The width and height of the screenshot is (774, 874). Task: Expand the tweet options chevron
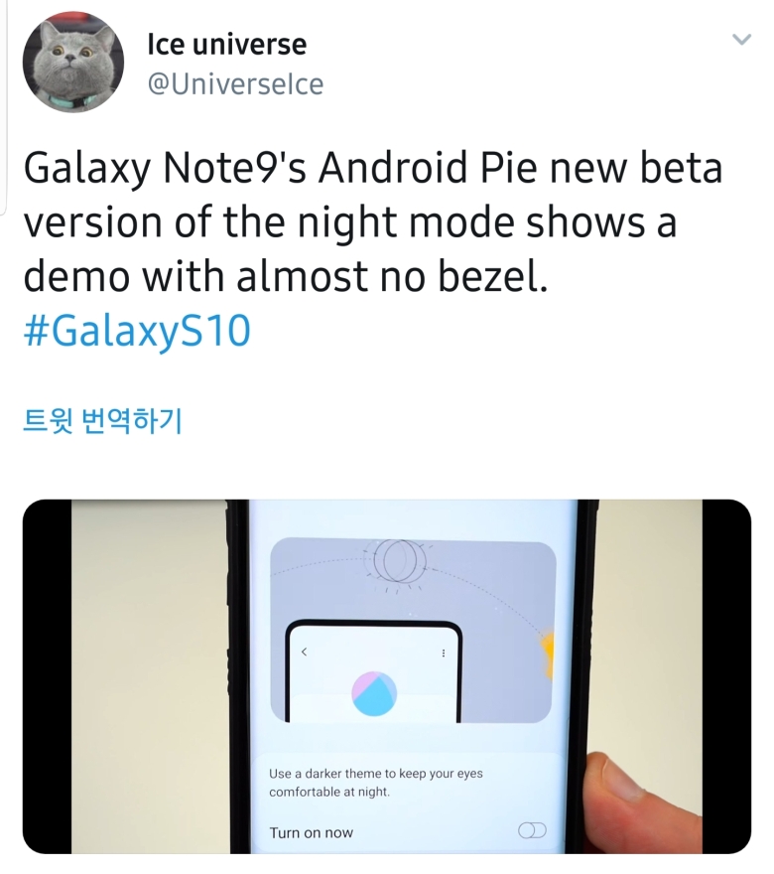pos(741,39)
